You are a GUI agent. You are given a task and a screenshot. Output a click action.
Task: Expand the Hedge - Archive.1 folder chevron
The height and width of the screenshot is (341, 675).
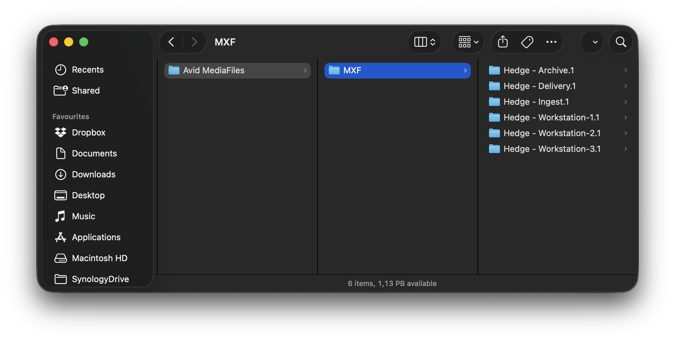(x=625, y=70)
